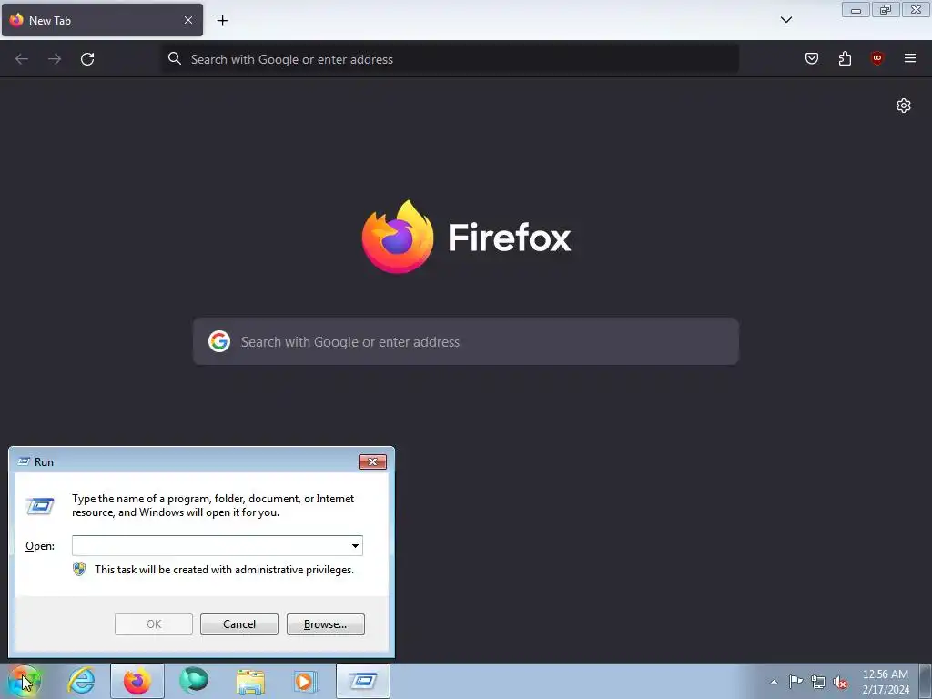Viewport: 932px width, 699px height.
Task: Expand the list all tabs chevron
Action: pos(785,20)
